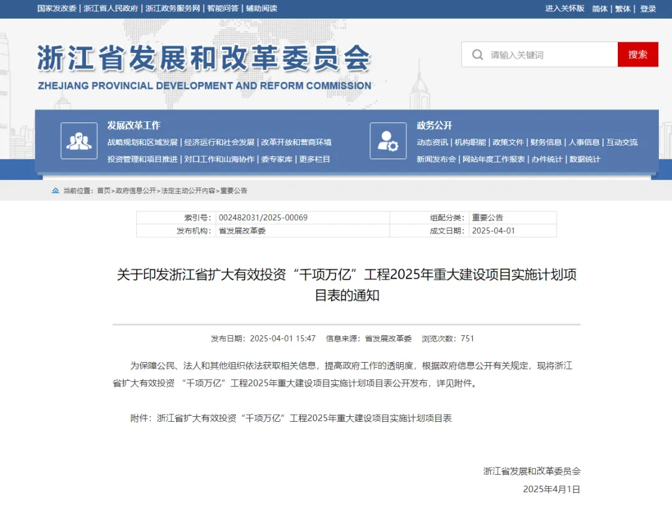The image size is (672, 507).
Task: Open 法定主动公开内容 breadcrumb link
Action: [x=188, y=191]
